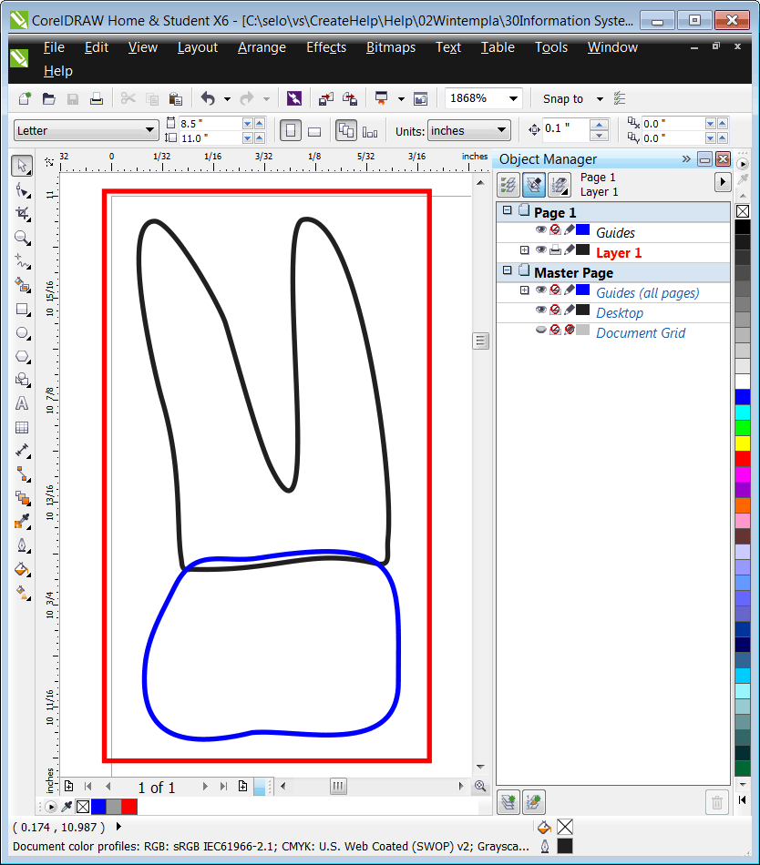Select the Text tool

pyautogui.click(x=22, y=403)
